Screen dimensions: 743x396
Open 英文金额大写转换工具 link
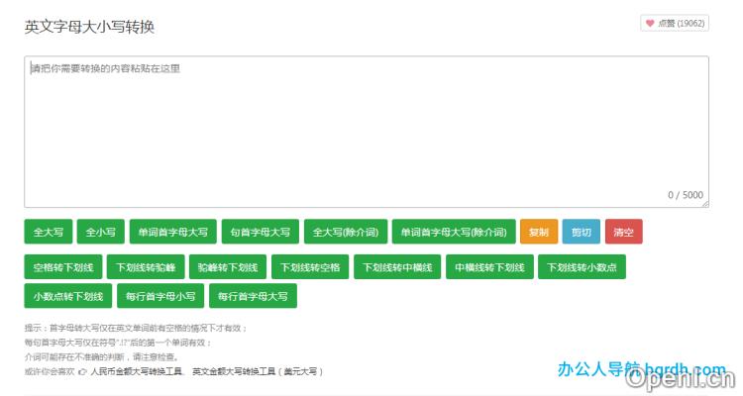tap(257, 371)
